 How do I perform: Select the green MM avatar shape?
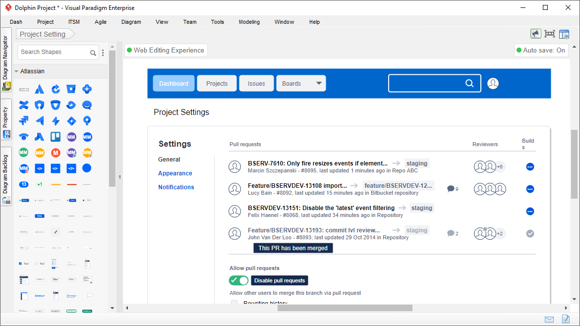point(24,153)
